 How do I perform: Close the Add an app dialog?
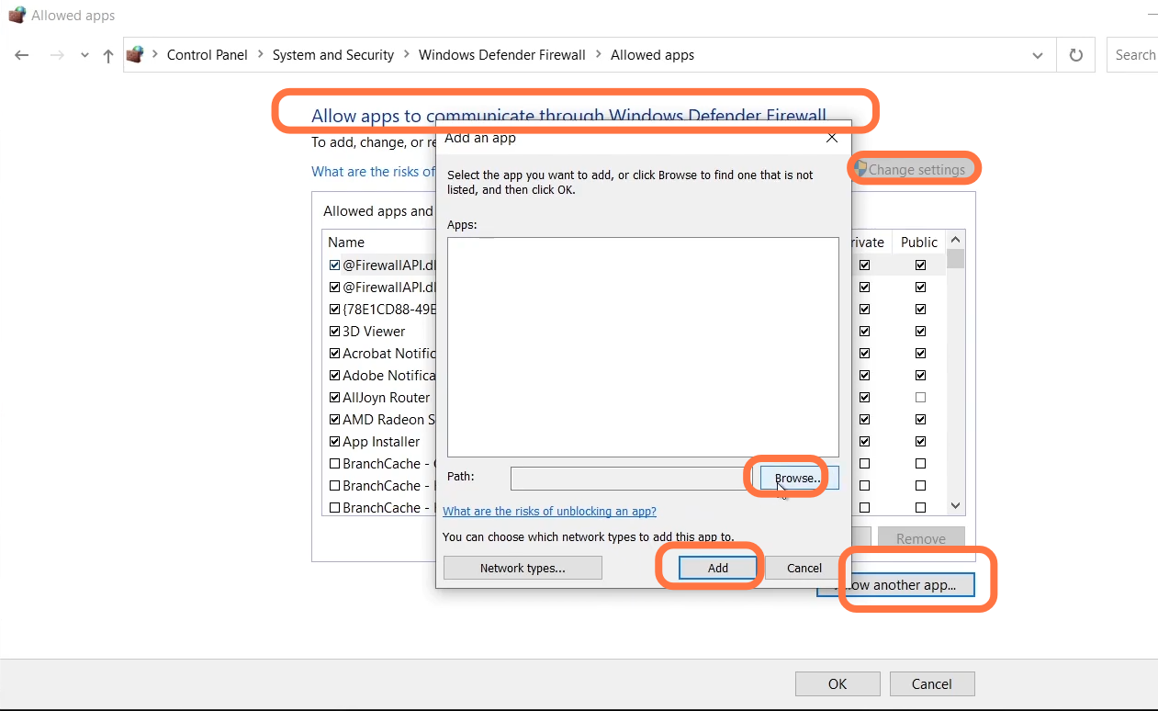(832, 138)
